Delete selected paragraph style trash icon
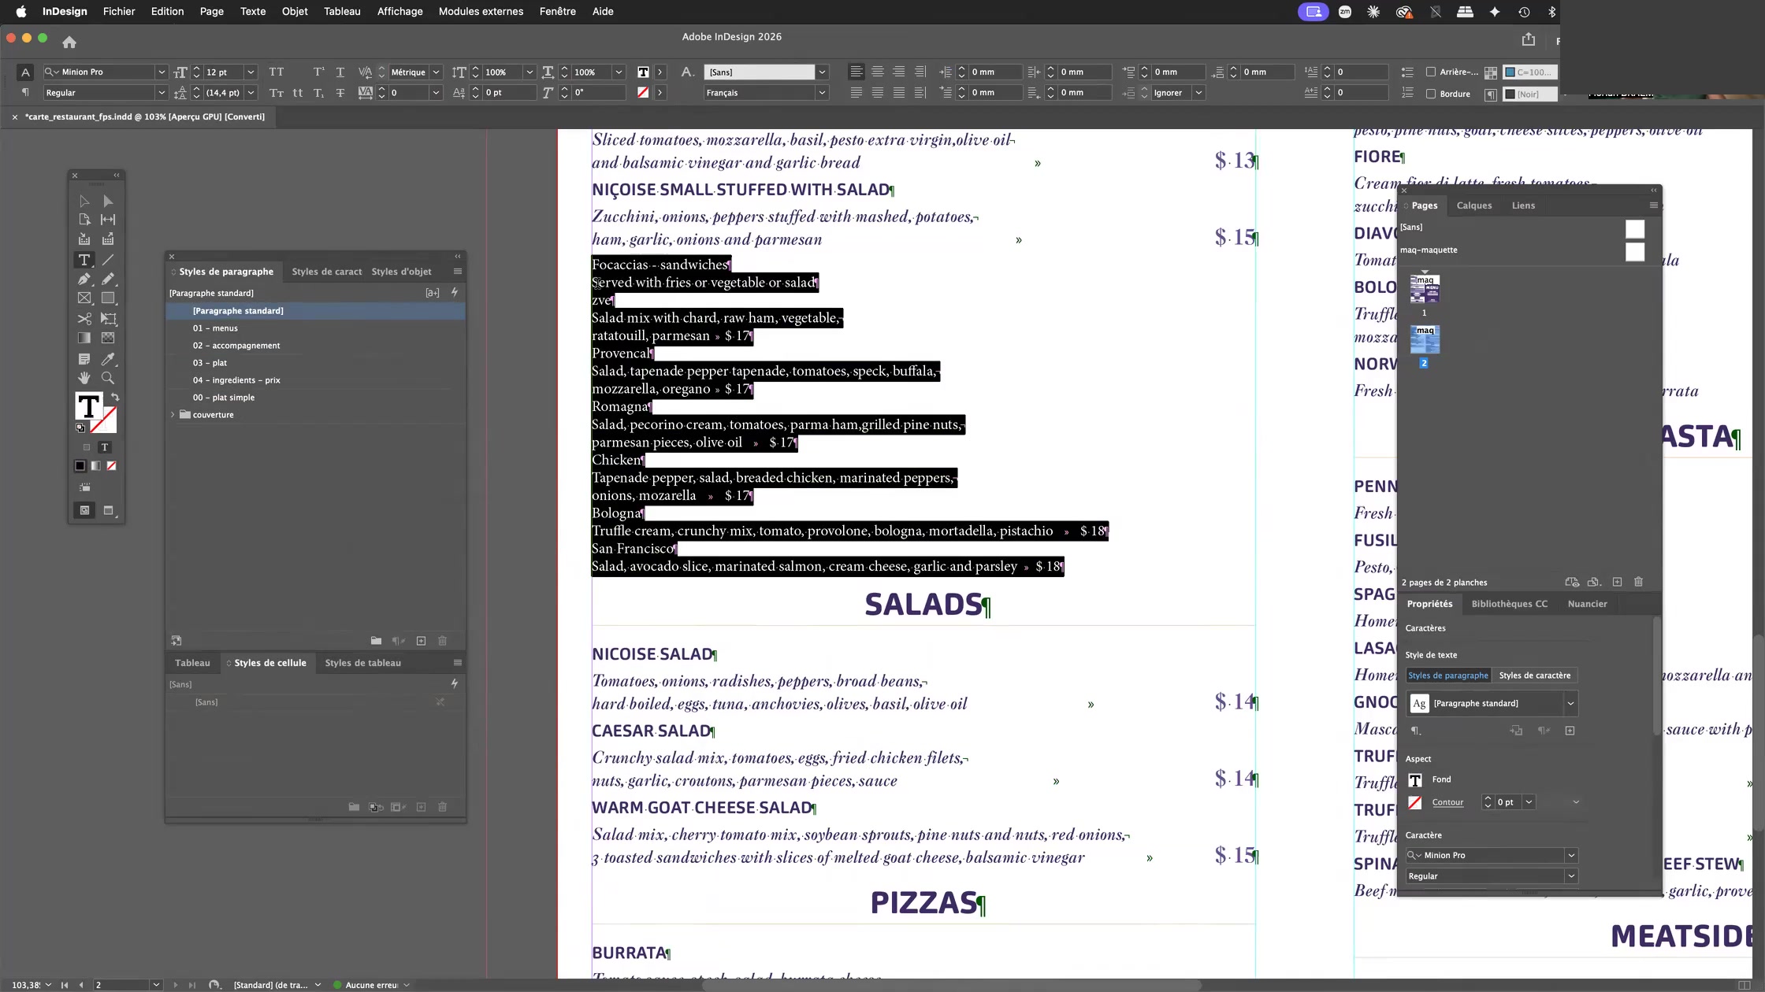1765x992 pixels. (443, 641)
